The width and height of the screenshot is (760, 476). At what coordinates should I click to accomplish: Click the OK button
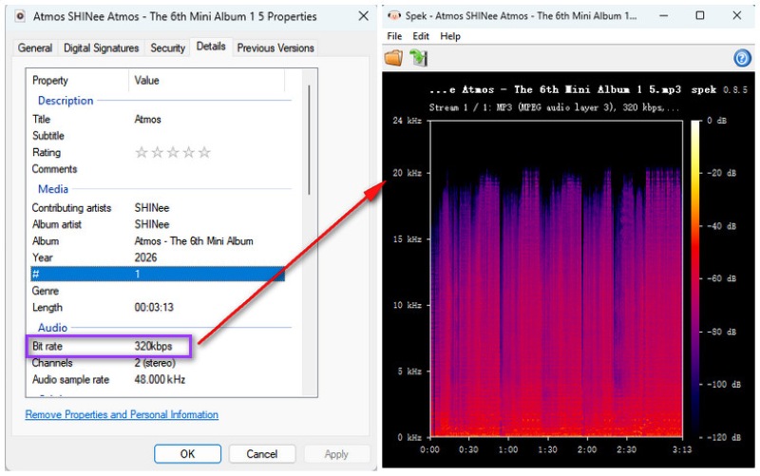tap(187, 454)
